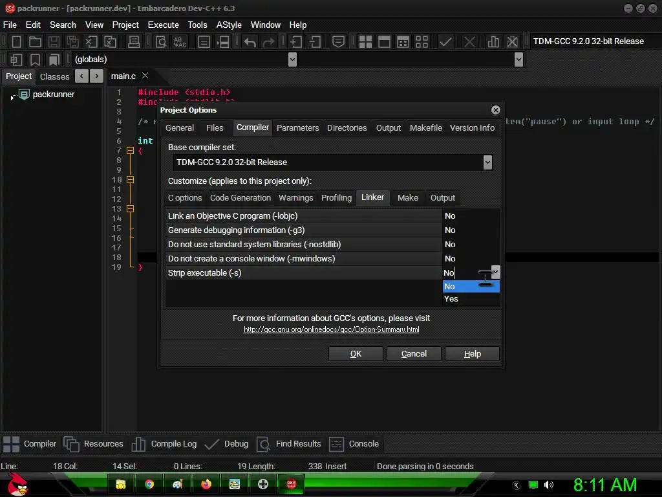The height and width of the screenshot is (497, 662).
Task: Click the Find magnifier toolbar icon
Action: [161, 41]
